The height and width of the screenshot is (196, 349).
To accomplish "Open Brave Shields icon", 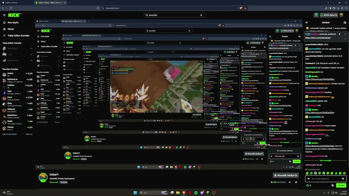I will coord(241,8).
